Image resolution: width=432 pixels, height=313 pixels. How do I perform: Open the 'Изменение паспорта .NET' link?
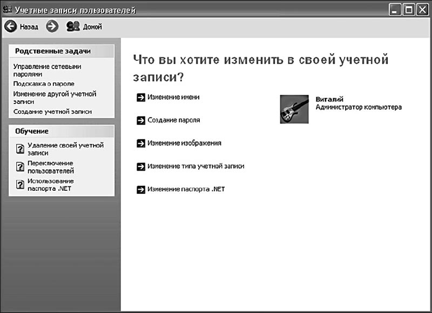pyautogui.click(x=186, y=189)
